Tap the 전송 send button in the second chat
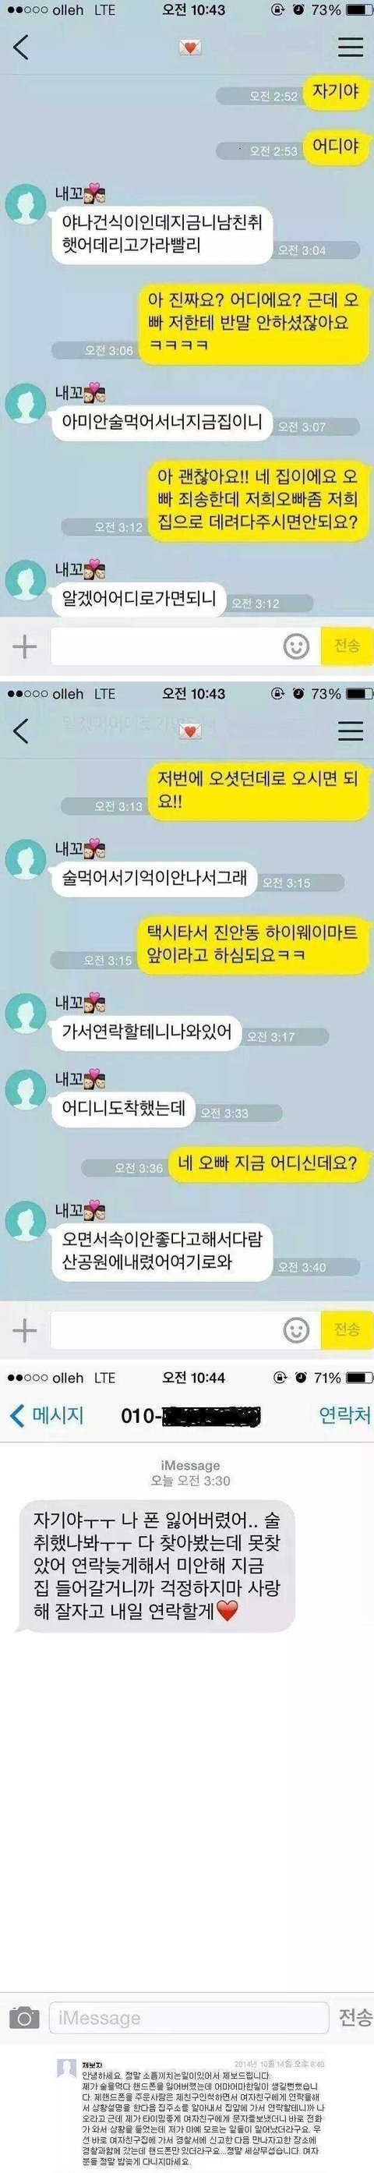This screenshot has width=374, height=2173. (x=347, y=1330)
